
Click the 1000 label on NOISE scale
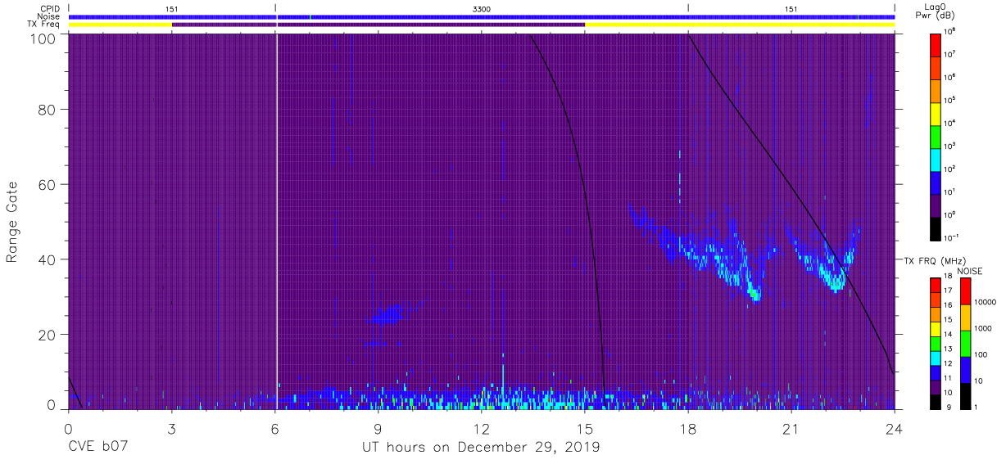pos(982,329)
